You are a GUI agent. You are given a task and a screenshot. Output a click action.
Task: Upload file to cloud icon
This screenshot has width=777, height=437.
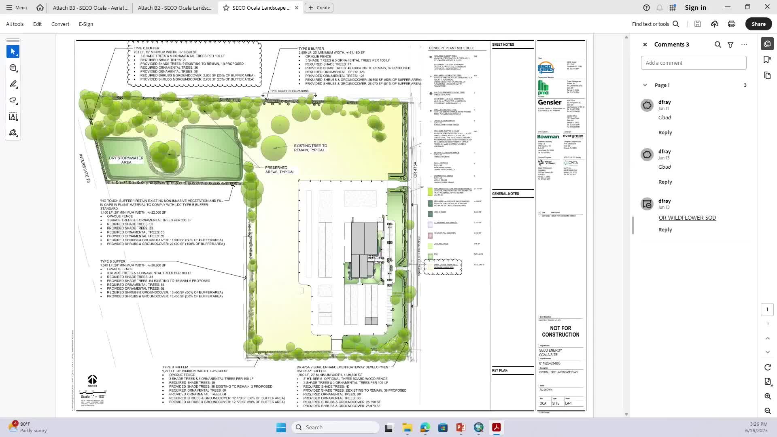[x=714, y=24]
